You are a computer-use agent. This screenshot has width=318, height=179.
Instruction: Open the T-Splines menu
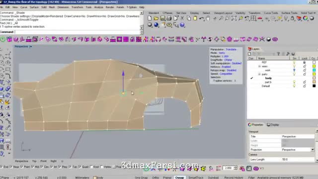[x=132, y=7]
